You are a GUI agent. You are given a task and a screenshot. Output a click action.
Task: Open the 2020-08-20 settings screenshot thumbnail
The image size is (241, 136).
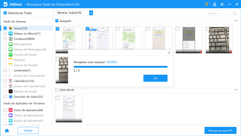tap(69, 109)
